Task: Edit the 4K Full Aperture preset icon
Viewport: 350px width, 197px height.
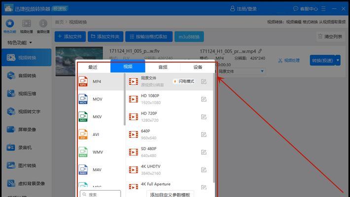Action: (204, 188)
